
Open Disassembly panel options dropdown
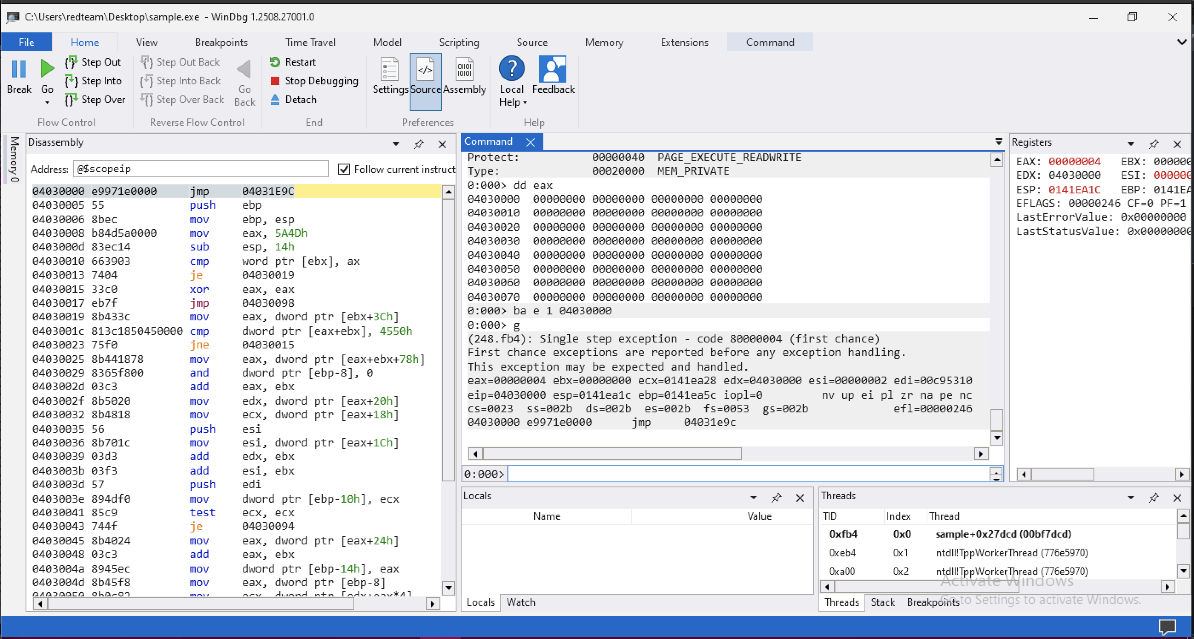(396, 144)
